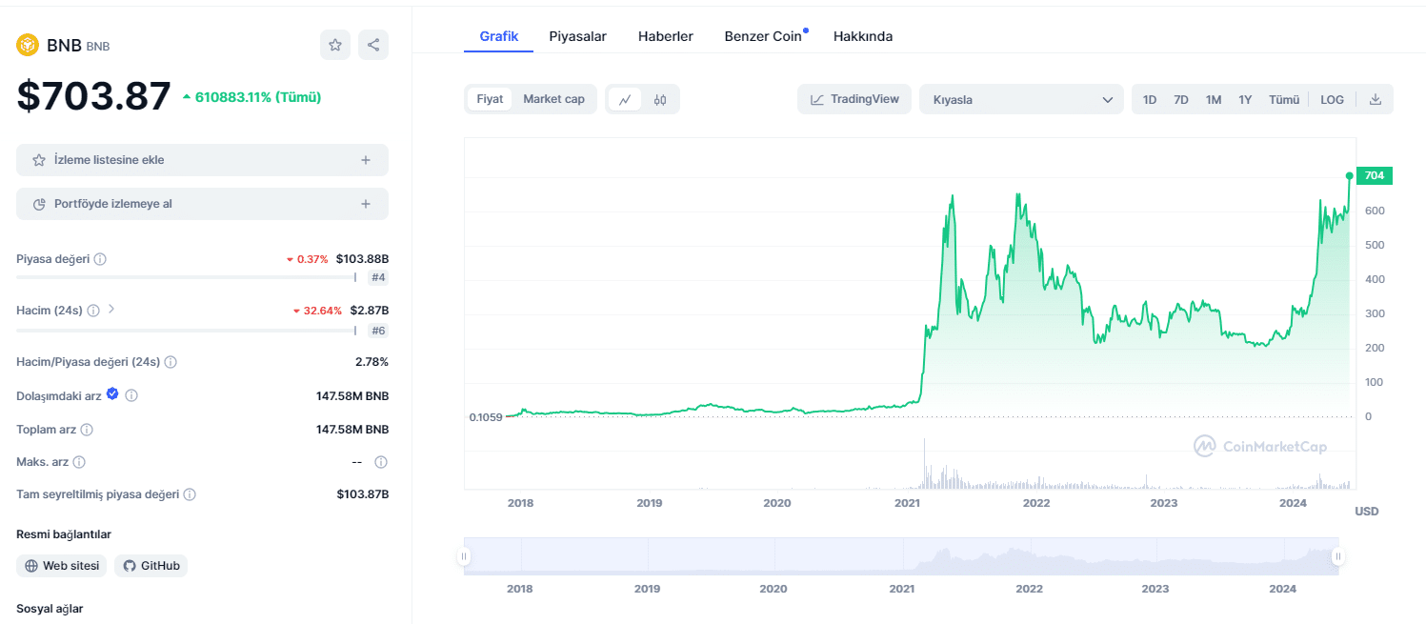Click the $2.87B volume value
The image size is (1426, 624).
click(369, 311)
